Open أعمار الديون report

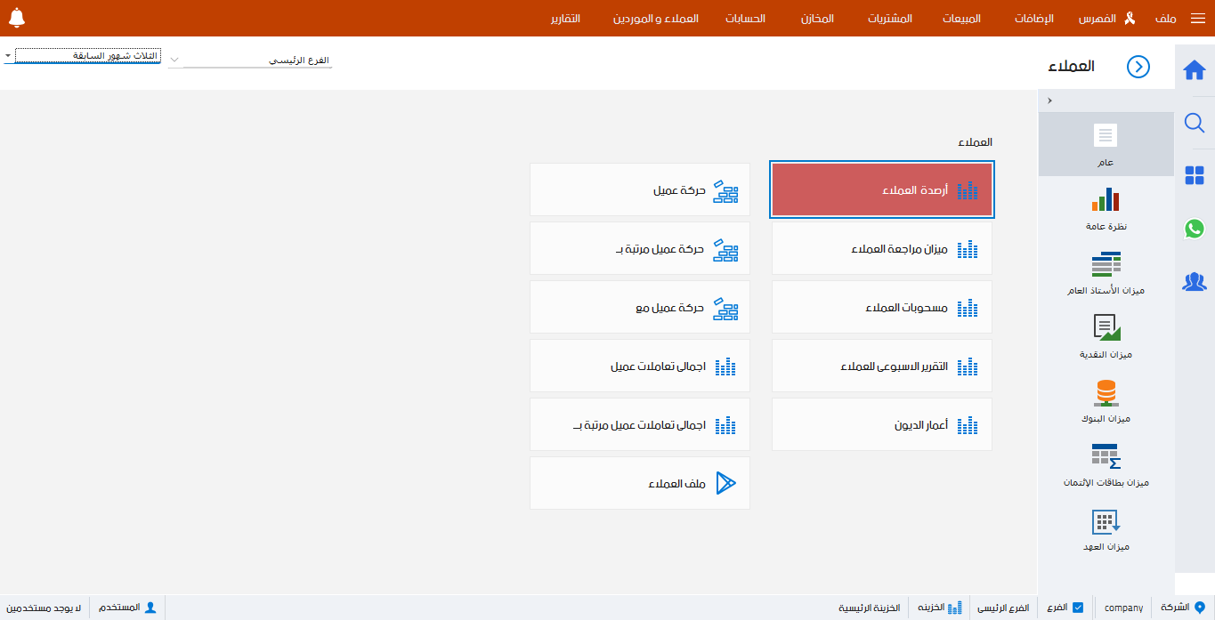(882, 424)
